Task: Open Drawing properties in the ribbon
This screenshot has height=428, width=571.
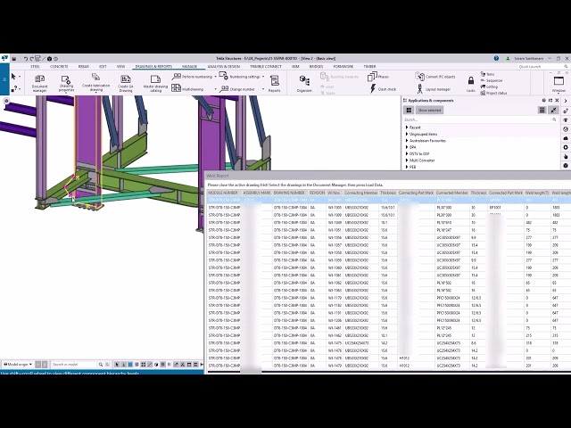Action: coord(66,83)
